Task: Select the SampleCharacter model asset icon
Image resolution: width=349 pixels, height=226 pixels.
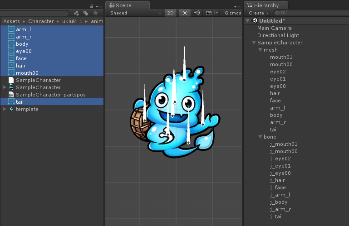Action: pos(11,87)
